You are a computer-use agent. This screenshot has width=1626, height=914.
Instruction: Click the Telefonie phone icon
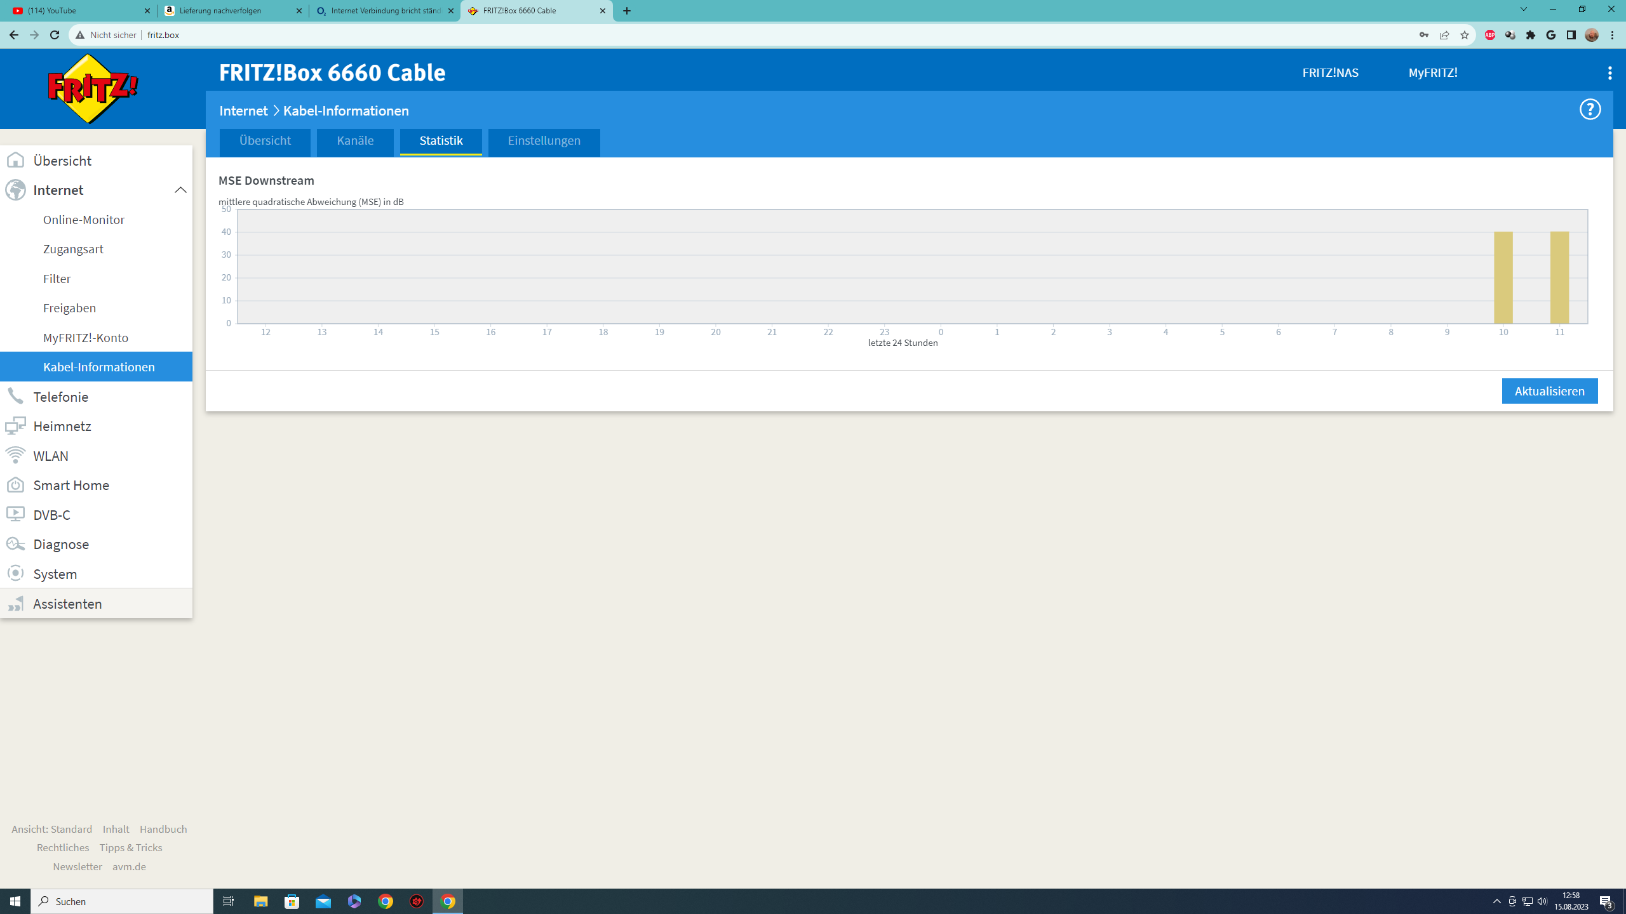coord(15,397)
